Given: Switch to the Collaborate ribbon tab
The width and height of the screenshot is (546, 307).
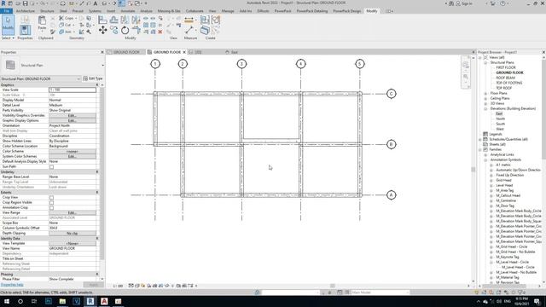Looking at the screenshot, I should pyautogui.click(x=195, y=11).
